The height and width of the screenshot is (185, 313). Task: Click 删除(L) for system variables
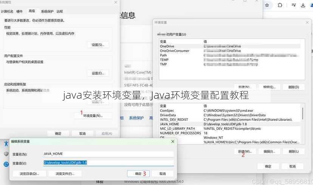point(294,151)
